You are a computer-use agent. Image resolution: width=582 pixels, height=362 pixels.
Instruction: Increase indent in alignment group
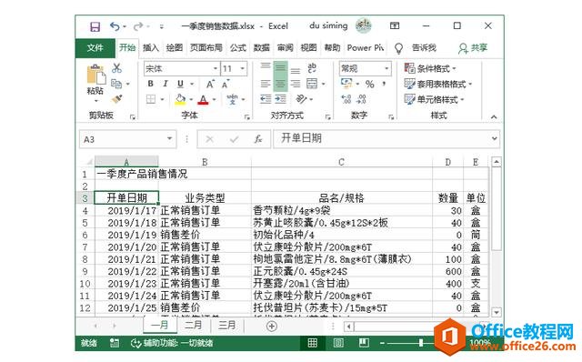pos(281,99)
